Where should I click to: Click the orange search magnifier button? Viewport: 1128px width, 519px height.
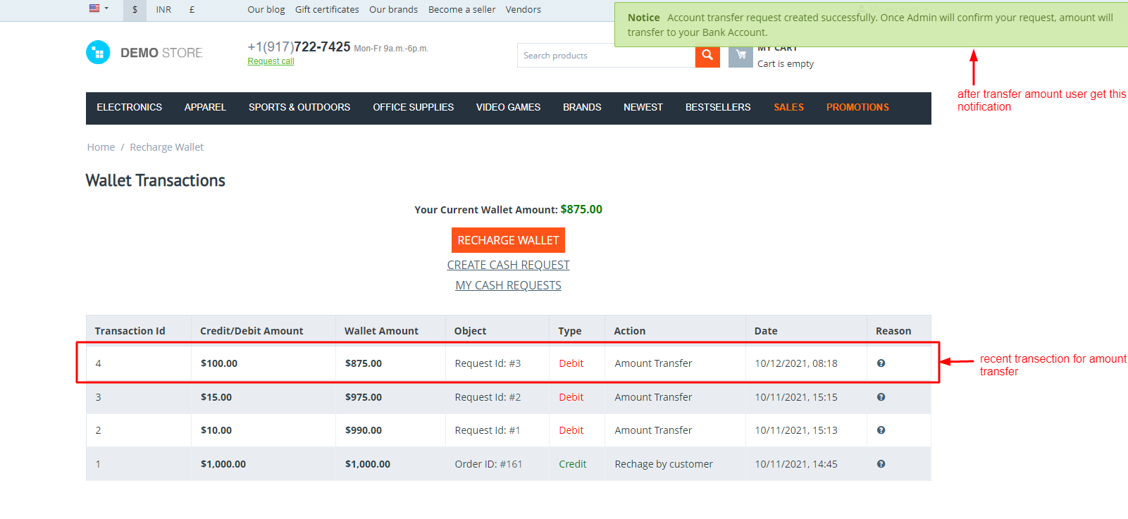707,56
